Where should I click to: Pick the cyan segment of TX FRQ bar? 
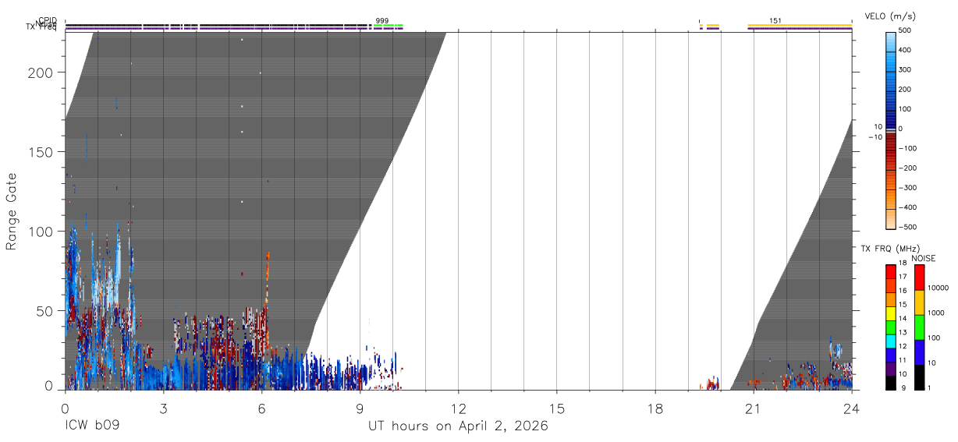(x=890, y=341)
